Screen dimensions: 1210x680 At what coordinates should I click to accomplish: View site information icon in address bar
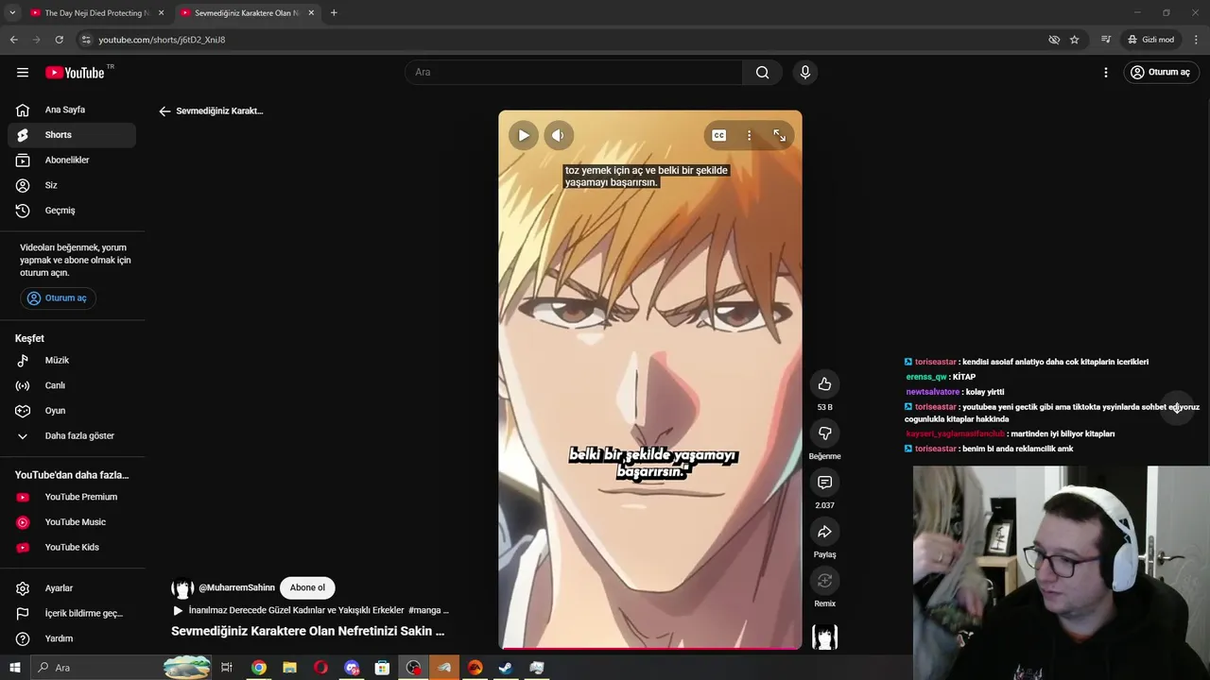click(85, 40)
